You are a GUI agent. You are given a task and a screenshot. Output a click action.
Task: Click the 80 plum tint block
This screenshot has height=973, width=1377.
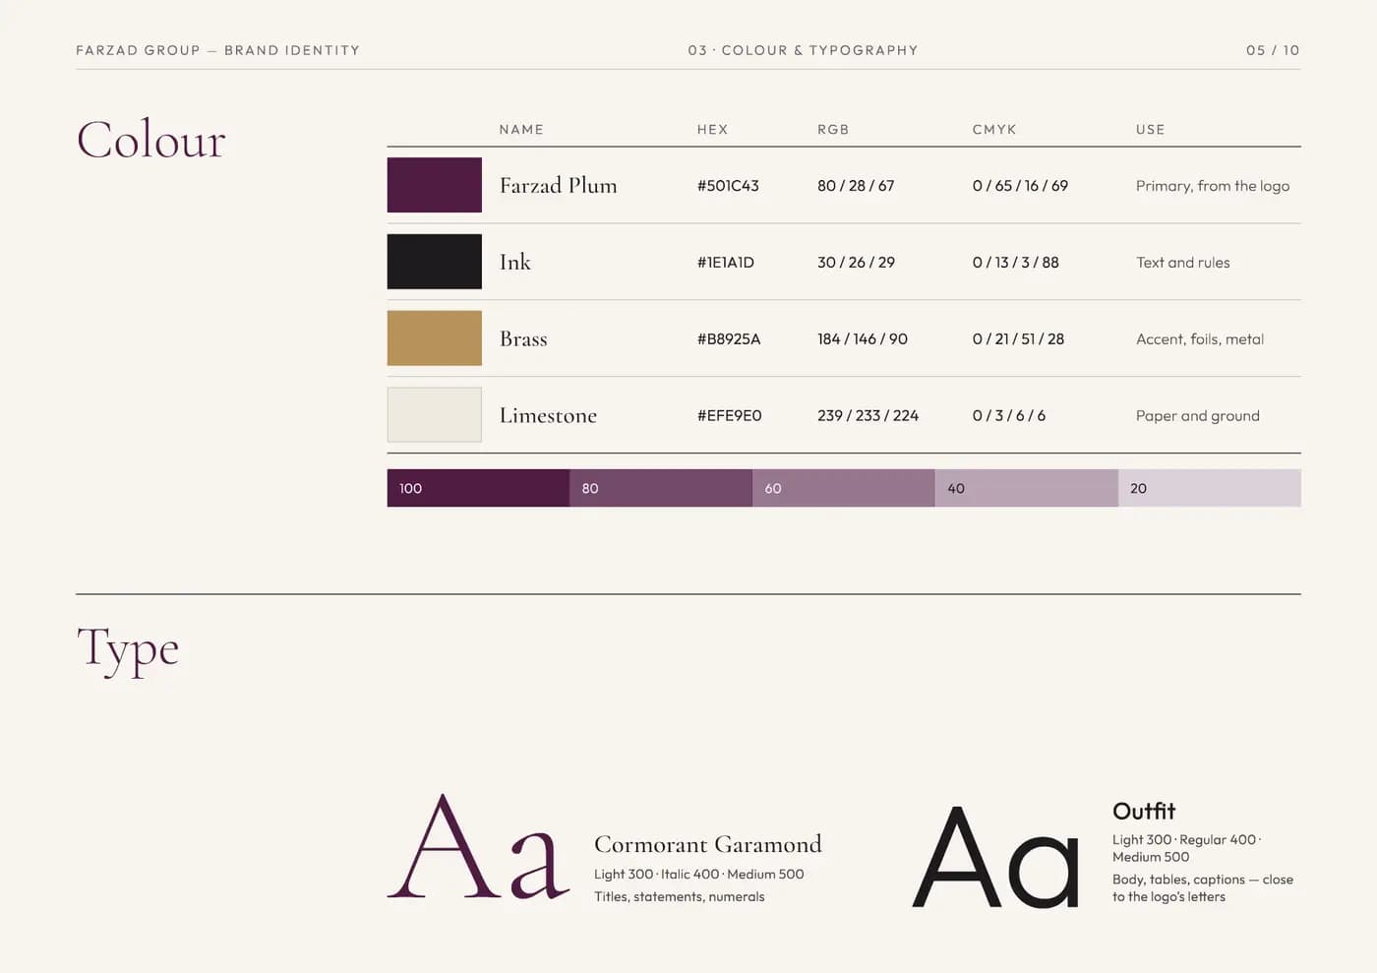coord(661,488)
